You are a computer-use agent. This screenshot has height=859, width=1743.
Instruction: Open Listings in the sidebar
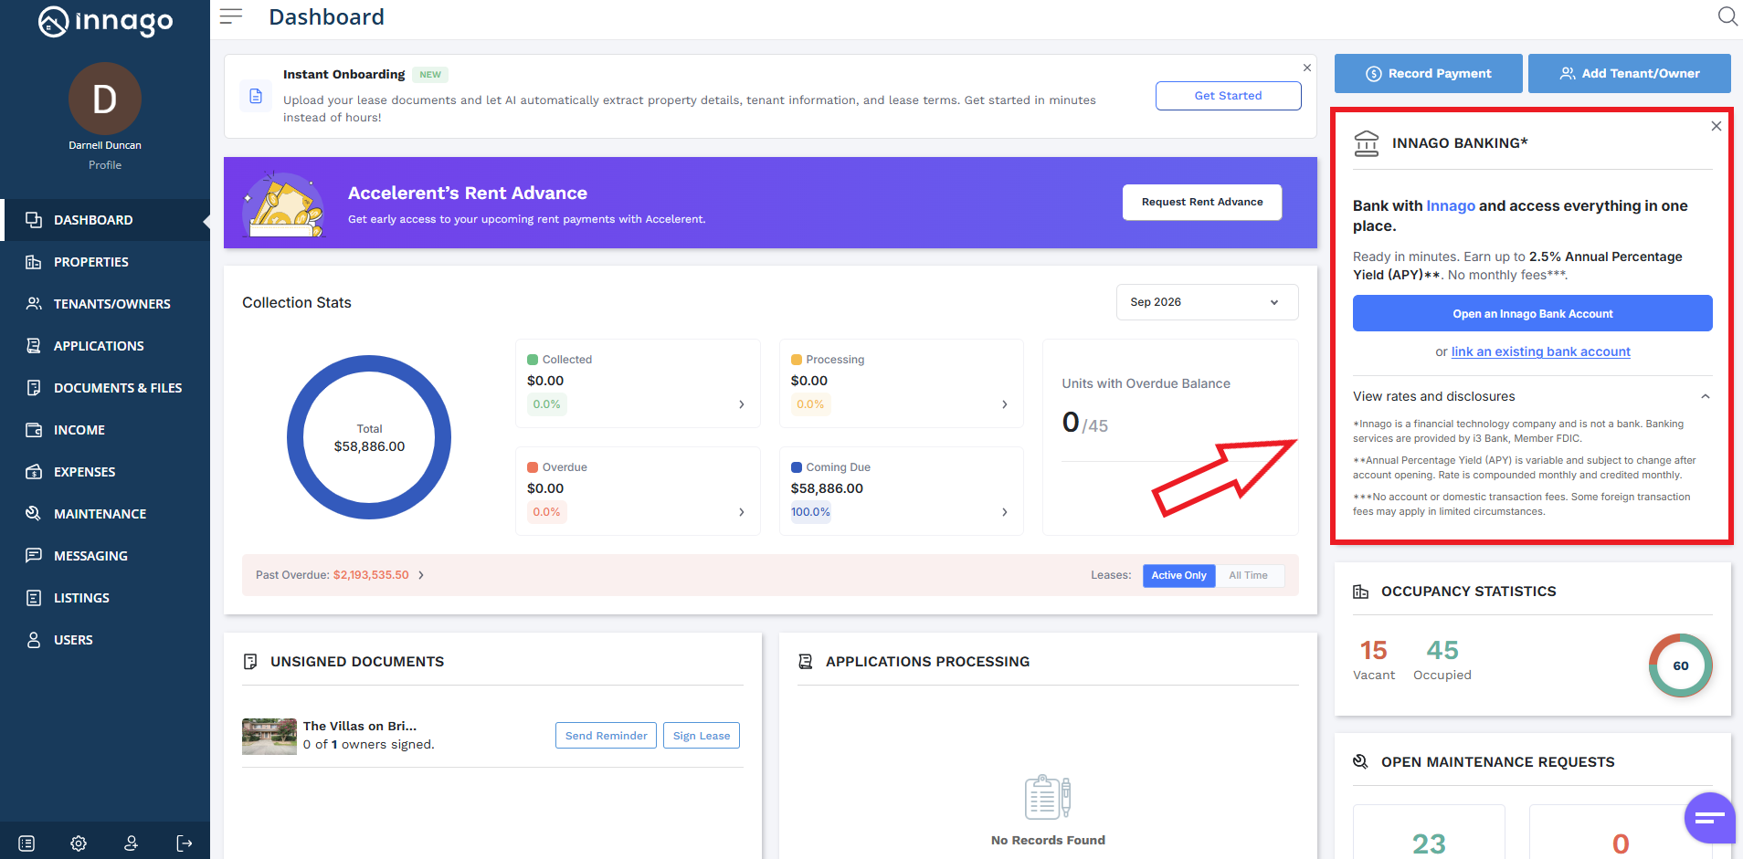pos(105,598)
